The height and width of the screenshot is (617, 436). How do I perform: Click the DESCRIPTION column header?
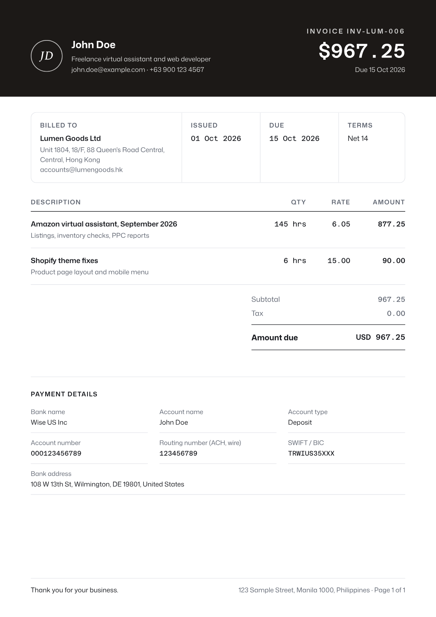56,202
